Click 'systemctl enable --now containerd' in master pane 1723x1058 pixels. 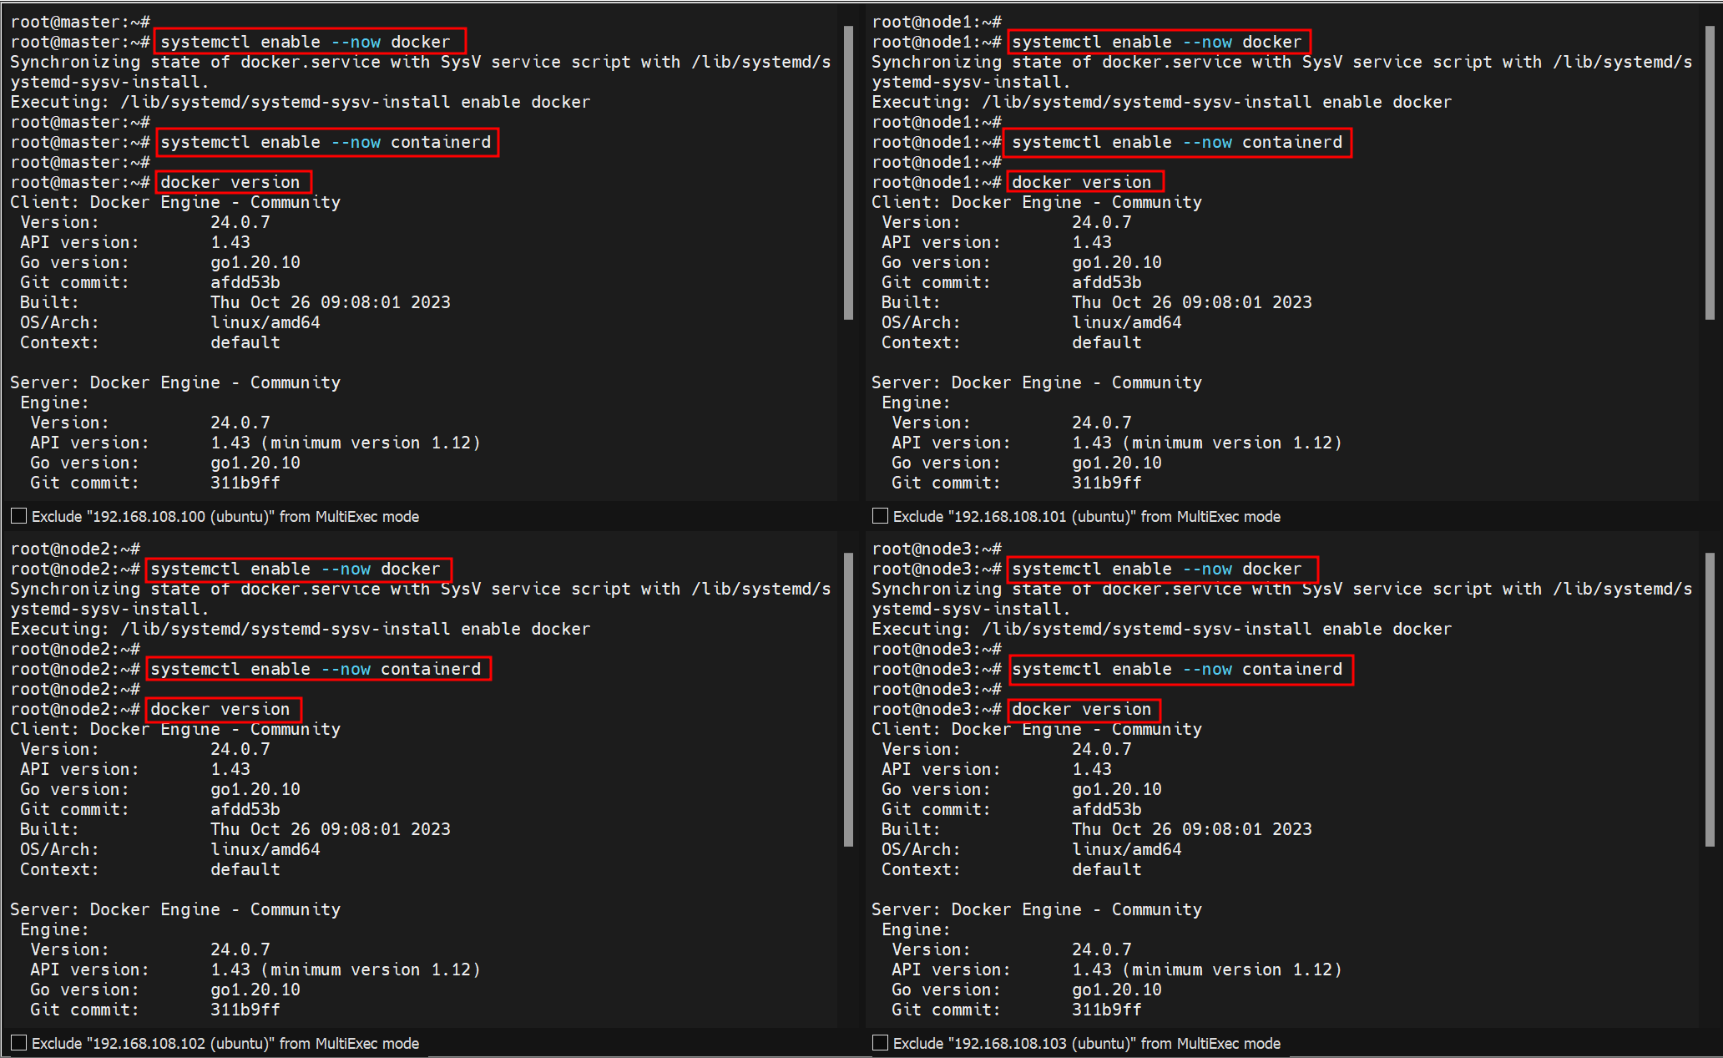(x=326, y=142)
